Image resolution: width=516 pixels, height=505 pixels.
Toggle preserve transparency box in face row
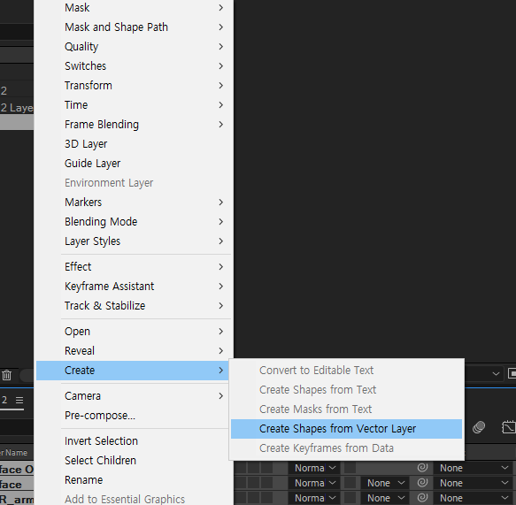click(350, 483)
